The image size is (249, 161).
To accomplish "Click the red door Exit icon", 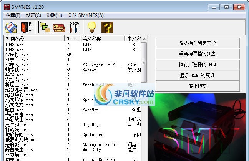I will 26,27.
